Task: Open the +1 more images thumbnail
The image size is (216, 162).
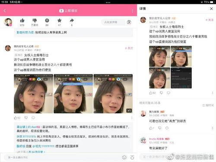Action: pos(113,94)
